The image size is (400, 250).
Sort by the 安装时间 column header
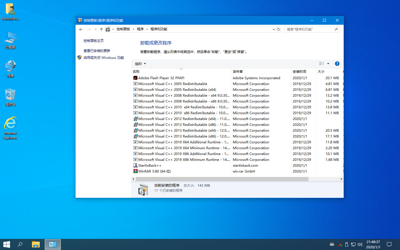[303, 72]
